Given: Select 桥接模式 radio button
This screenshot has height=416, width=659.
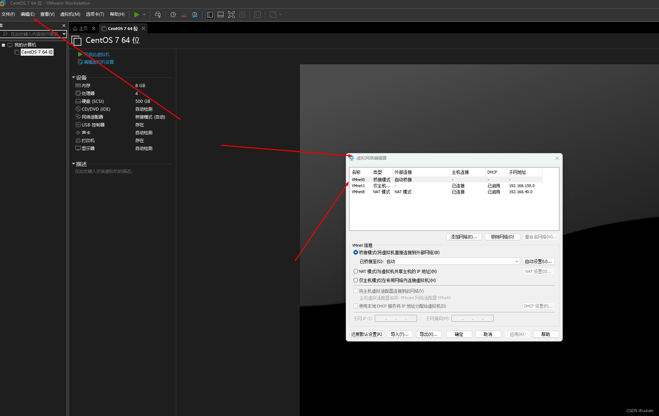Looking at the screenshot, I should 356,252.
